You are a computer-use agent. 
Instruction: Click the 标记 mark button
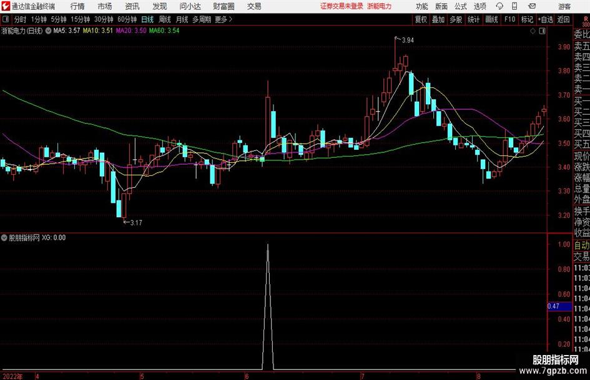pos(527,19)
